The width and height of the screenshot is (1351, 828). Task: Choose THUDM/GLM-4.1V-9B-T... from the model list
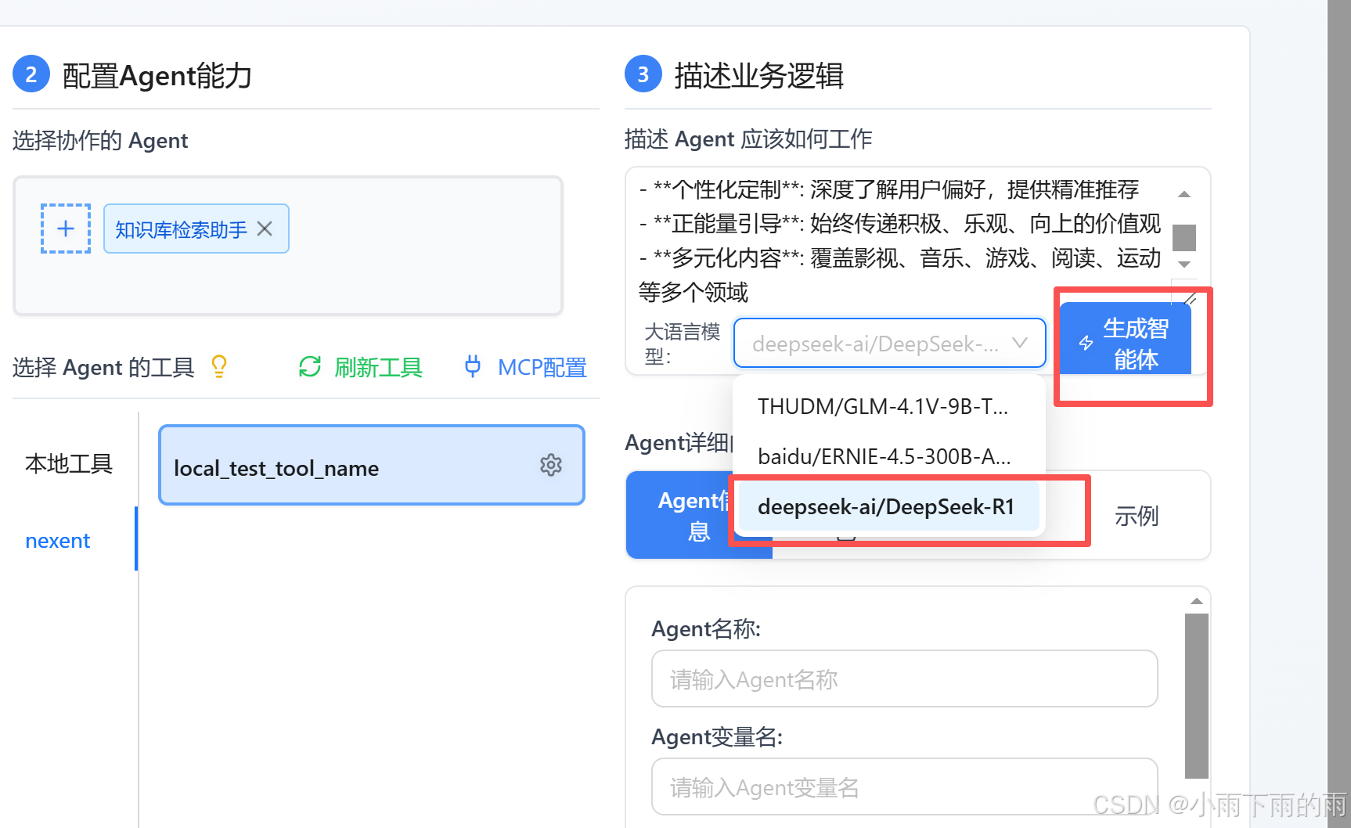888,407
